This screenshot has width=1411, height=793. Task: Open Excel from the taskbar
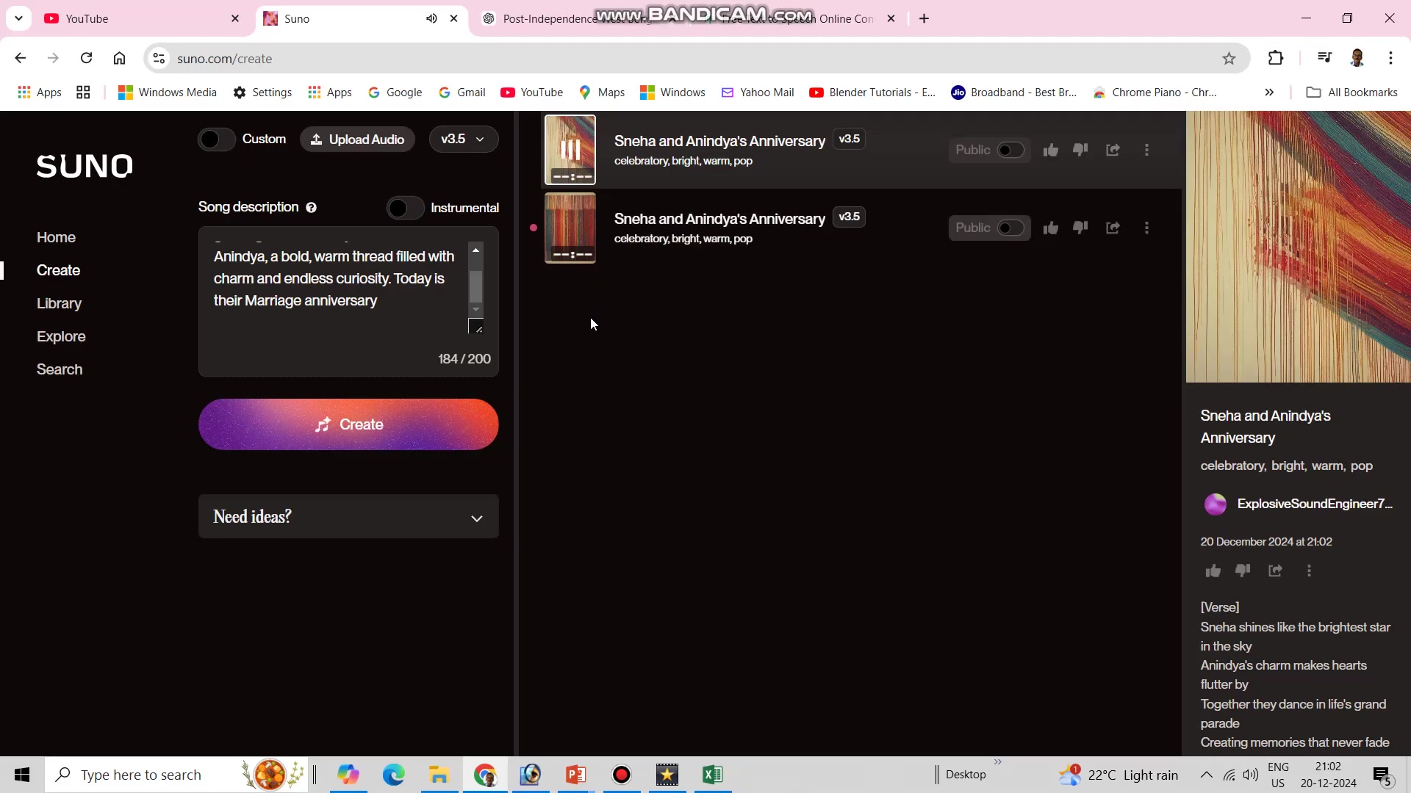click(x=713, y=775)
